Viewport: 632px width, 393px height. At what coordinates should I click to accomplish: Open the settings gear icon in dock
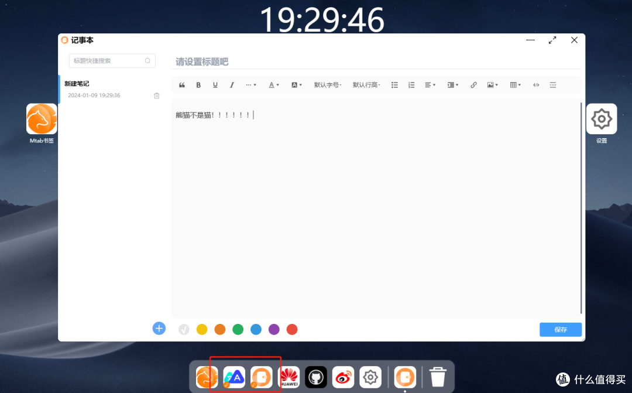tap(370, 377)
